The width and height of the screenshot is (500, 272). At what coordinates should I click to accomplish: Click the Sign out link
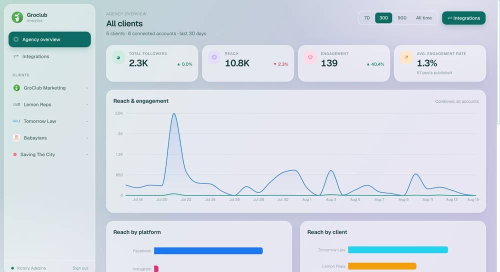[80, 268]
